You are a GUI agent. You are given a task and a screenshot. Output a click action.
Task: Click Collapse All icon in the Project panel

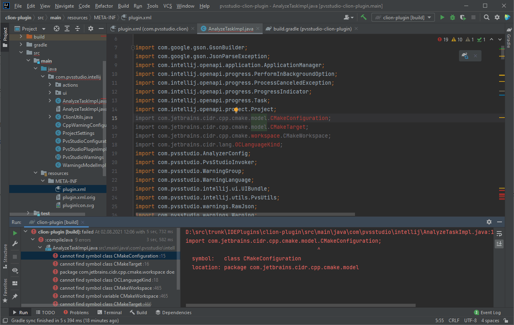(78, 28)
